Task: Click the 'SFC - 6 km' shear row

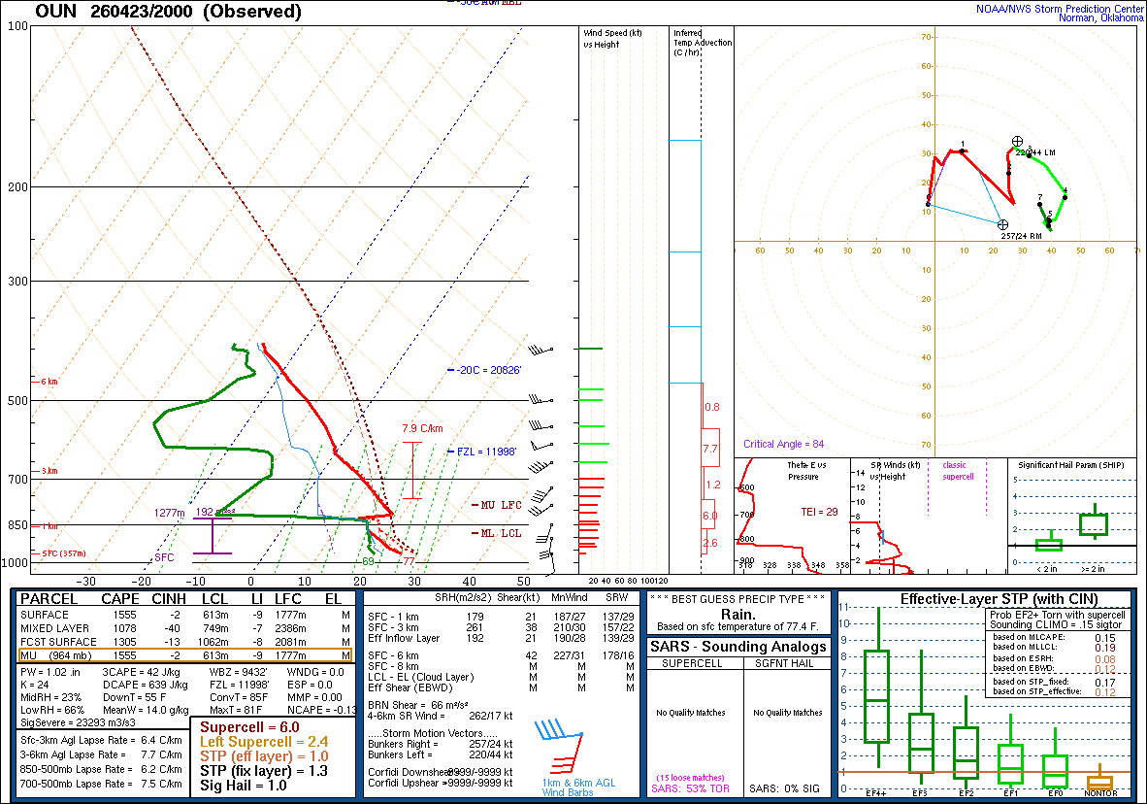Action: [501, 655]
